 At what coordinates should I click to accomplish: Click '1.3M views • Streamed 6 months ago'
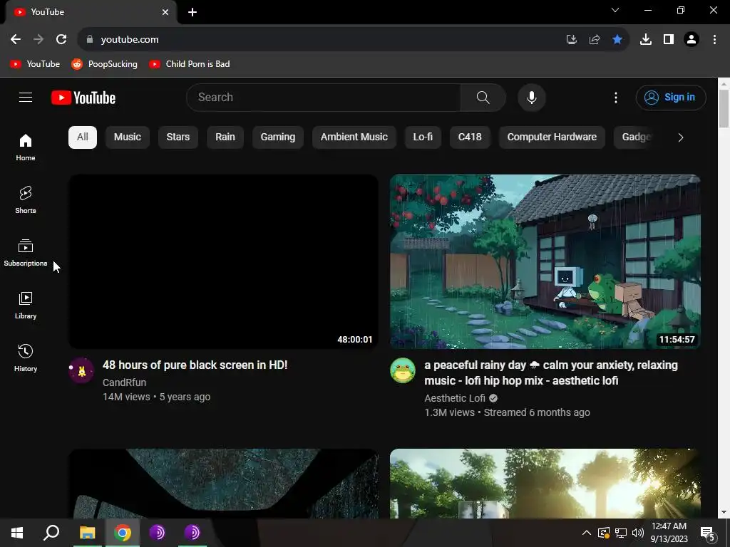pyautogui.click(x=507, y=412)
